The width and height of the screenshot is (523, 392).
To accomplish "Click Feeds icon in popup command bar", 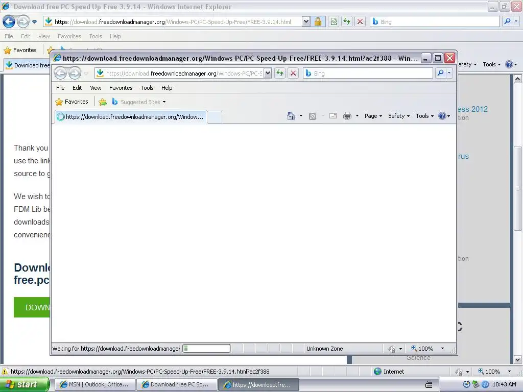I will [313, 116].
